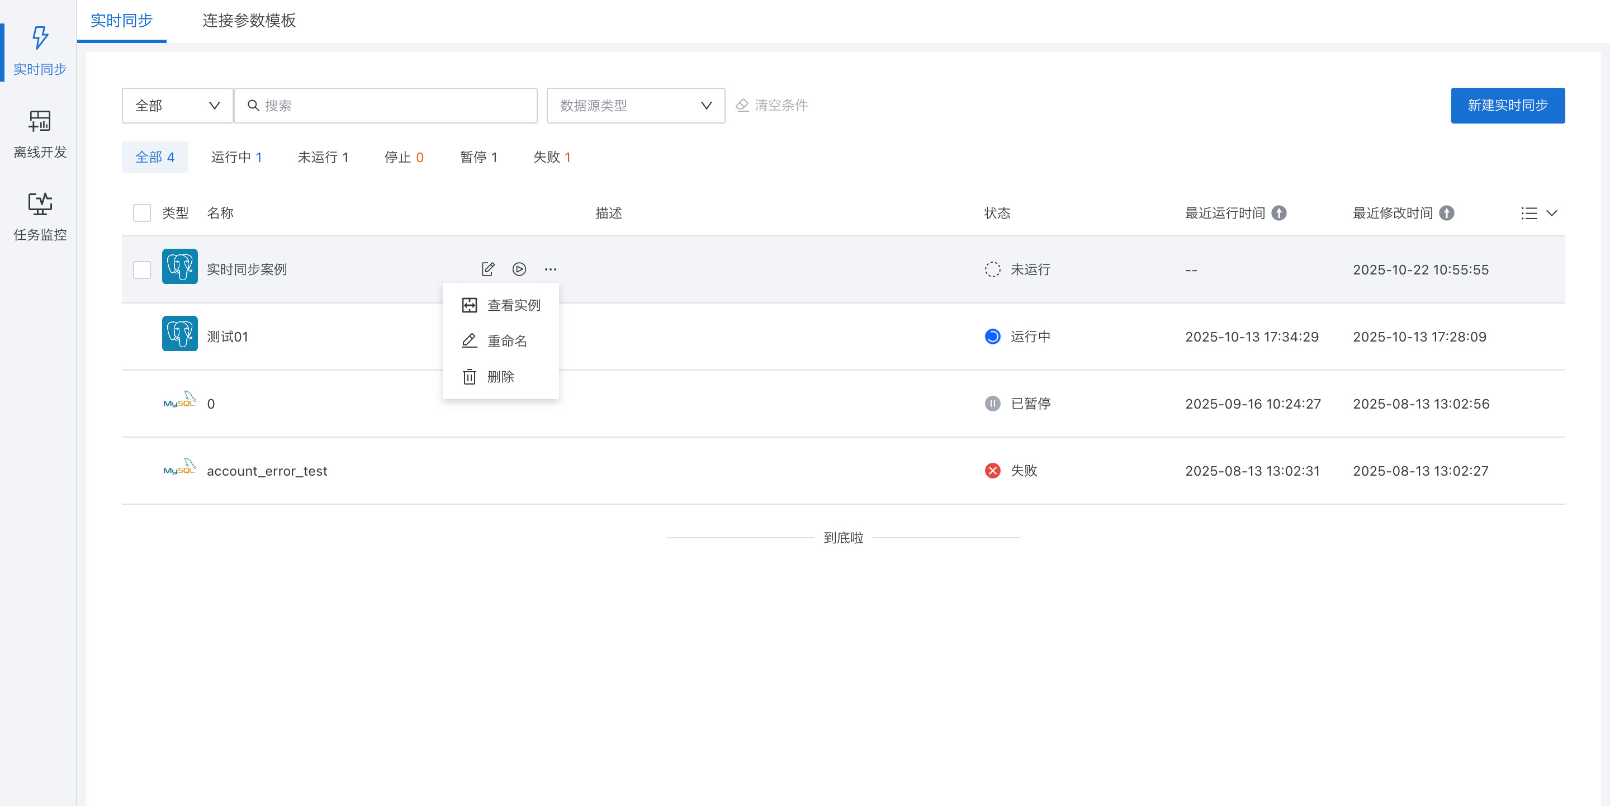Open the 数据源类型 dropdown

[x=635, y=106]
